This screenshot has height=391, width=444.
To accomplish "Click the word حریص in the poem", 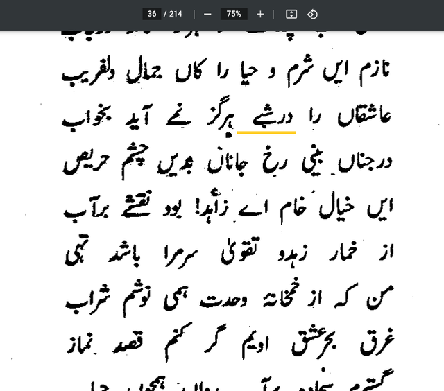I will tap(86, 164).
